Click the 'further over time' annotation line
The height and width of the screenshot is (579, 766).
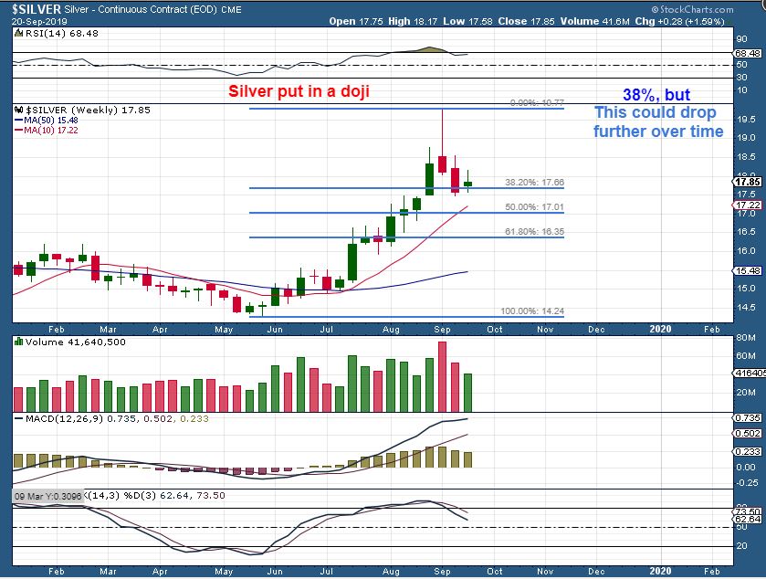(x=658, y=132)
